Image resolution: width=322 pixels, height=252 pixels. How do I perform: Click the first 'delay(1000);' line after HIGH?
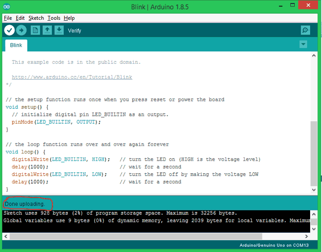pos(30,167)
